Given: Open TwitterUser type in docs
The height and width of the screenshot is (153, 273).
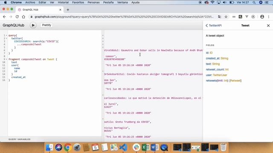Looking at the screenshot, I should click(x=220, y=75).
